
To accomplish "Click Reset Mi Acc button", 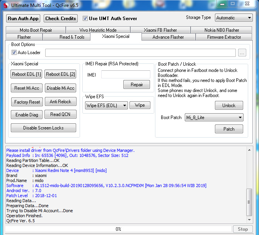I will pos(27,88).
